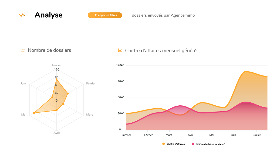Select the Juin data point on the radar chart
Viewport: 280px width, 166px height.
52,97
